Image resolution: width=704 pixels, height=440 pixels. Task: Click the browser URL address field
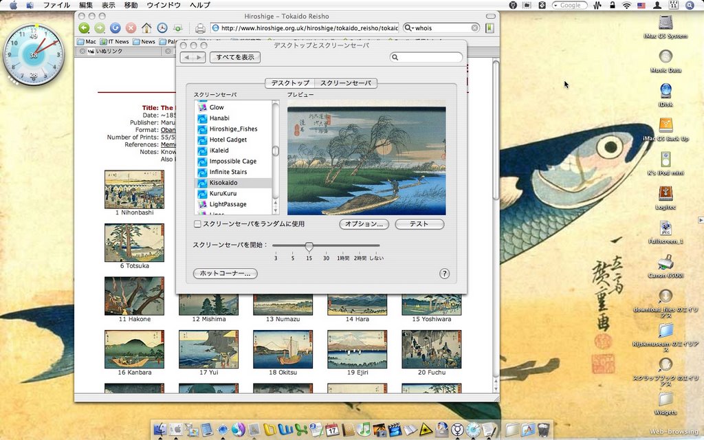(x=305, y=27)
